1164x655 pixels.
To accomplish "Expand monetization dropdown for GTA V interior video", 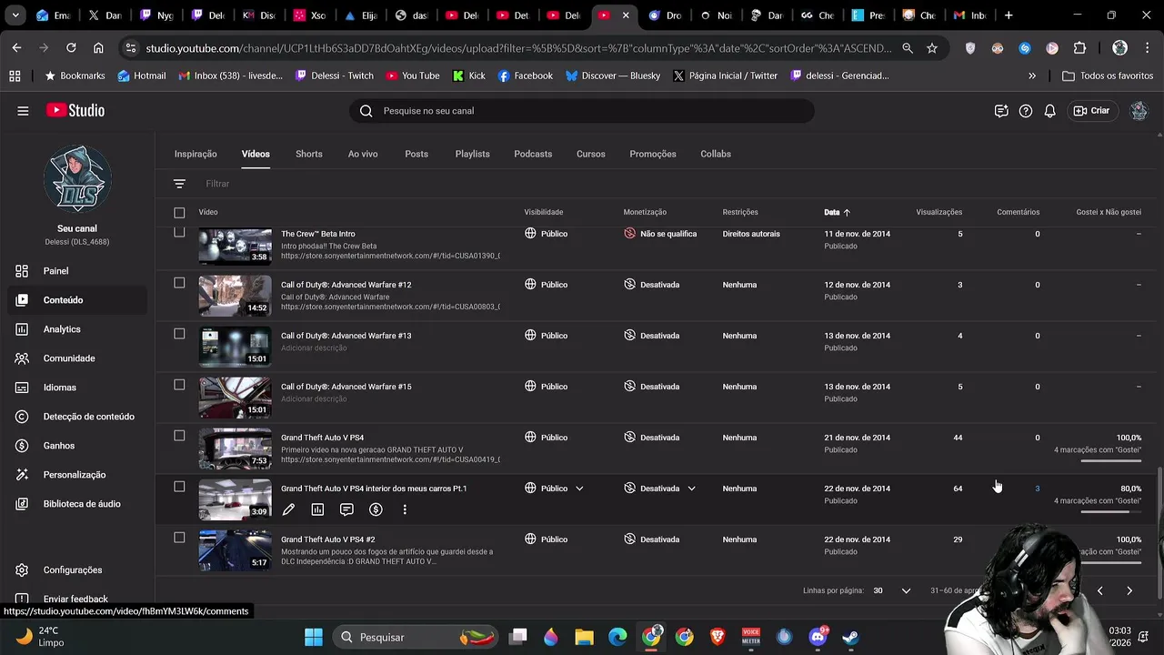I will point(691,489).
